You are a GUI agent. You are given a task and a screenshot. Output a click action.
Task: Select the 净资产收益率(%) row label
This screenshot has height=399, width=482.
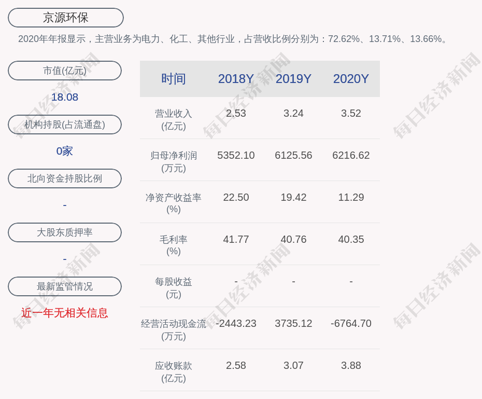click(174, 203)
